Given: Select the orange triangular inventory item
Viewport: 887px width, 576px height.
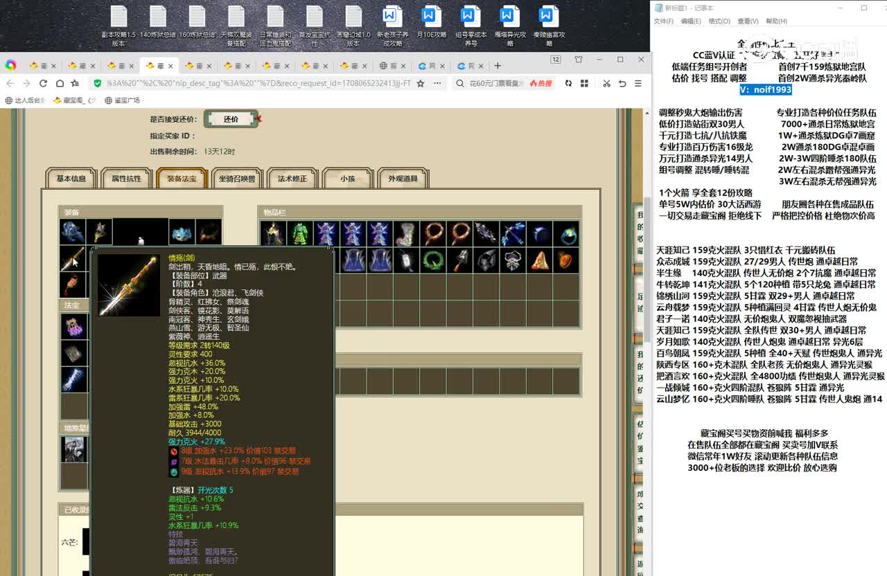Looking at the screenshot, I should point(539,260).
